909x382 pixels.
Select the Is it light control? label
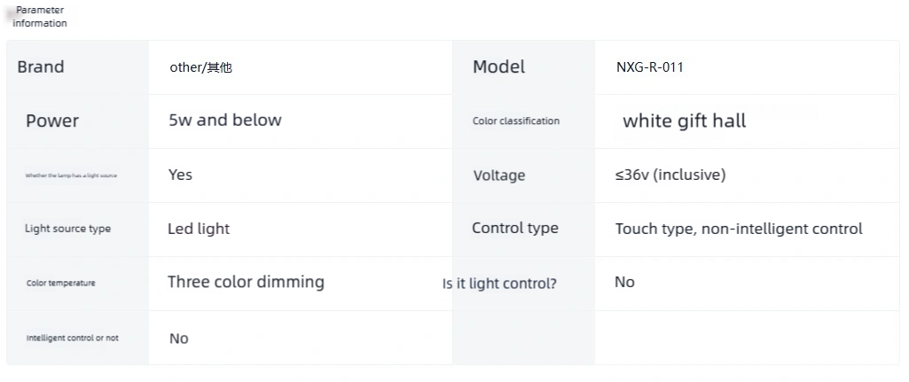coord(499,284)
